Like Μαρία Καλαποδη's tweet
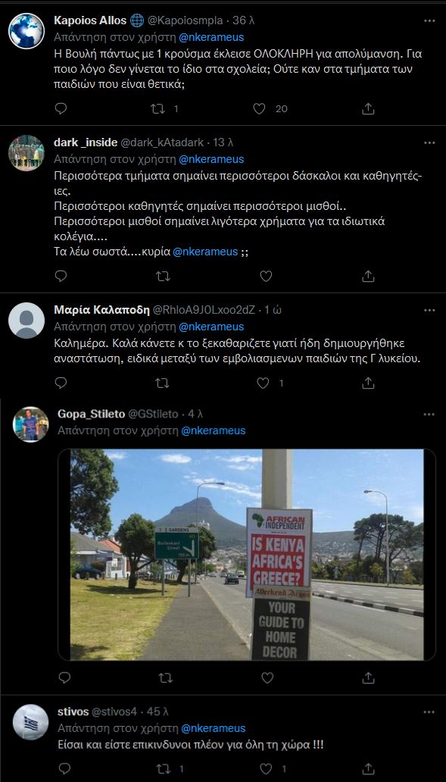 click(x=263, y=383)
